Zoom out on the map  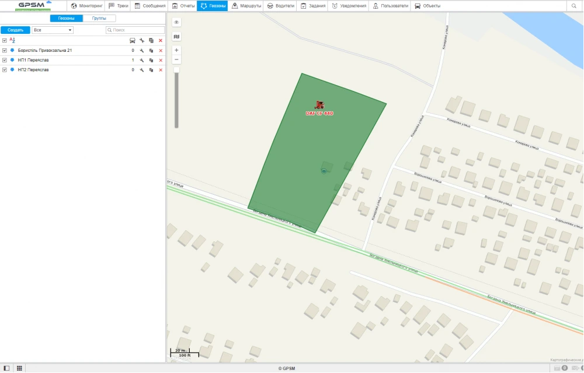click(x=176, y=59)
